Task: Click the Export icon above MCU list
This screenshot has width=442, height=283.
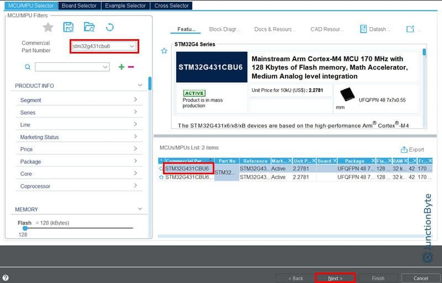Action: click(404, 149)
